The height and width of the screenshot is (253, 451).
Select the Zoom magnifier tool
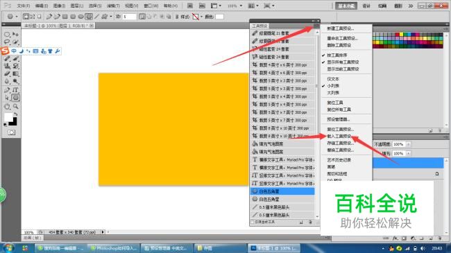15,106
